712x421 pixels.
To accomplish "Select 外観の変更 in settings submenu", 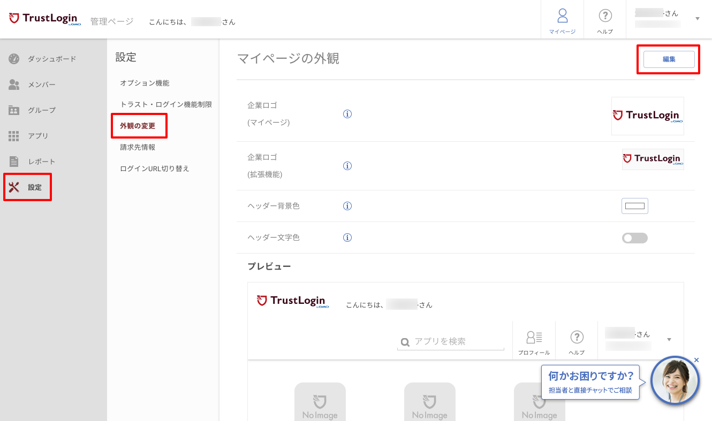I will point(138,126).
